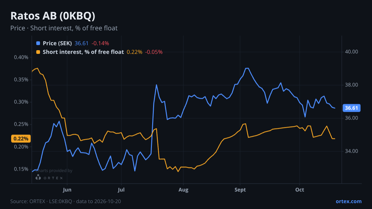Click the orange 0.22% axis badge
The height and width of the screenshot is (209, 372).
point(21,139)
